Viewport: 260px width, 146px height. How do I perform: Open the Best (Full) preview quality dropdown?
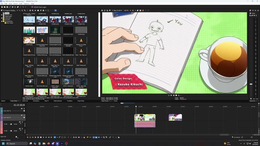point(118,10)
